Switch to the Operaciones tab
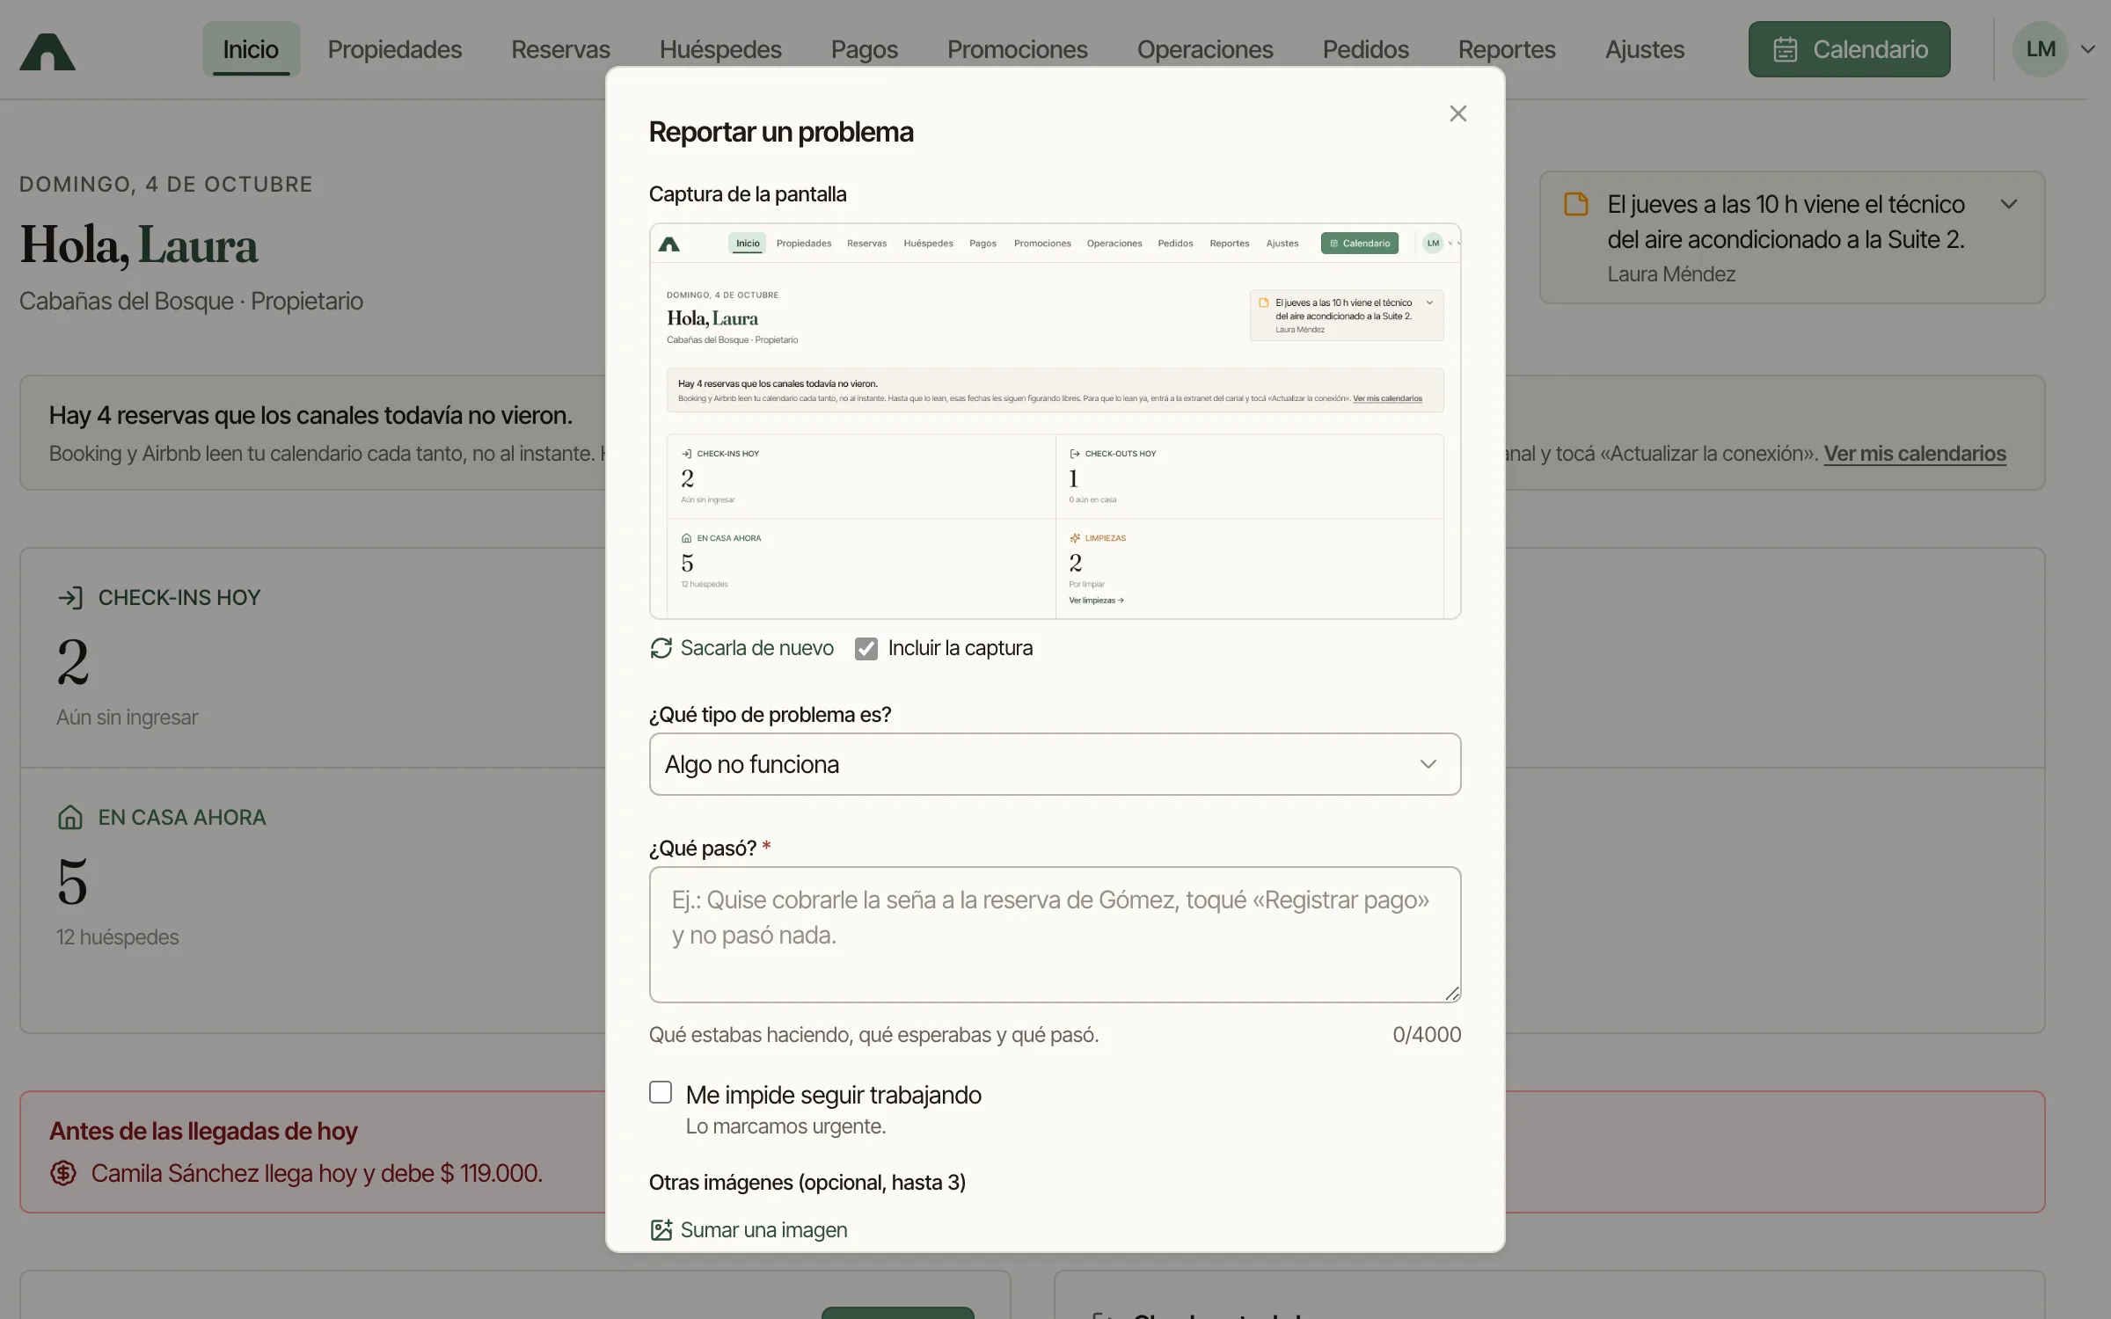 point(1205,49)
